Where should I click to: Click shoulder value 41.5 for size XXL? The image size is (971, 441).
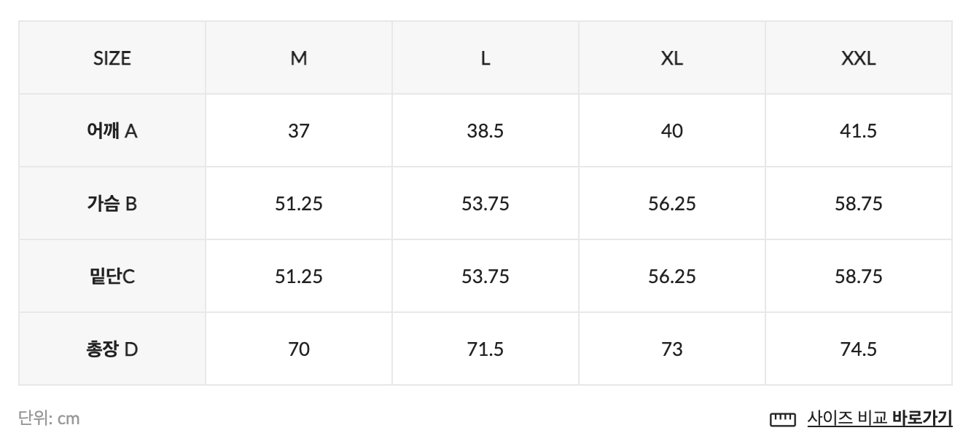click(x=859, y=131)
